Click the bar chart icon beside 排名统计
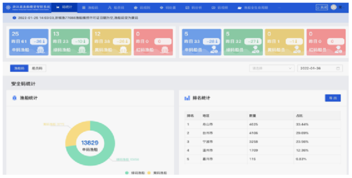The height and width of the screenshot is (178, 352). (x=187, y=98)
